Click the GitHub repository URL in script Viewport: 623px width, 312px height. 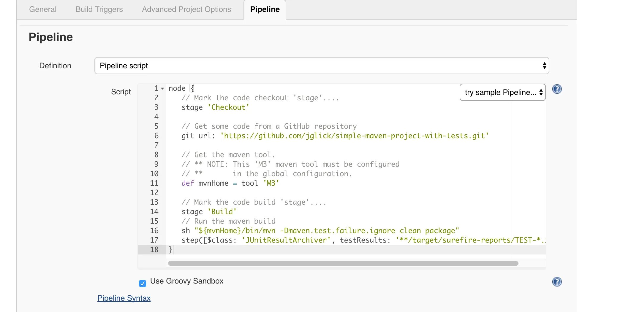click(354, 136)
